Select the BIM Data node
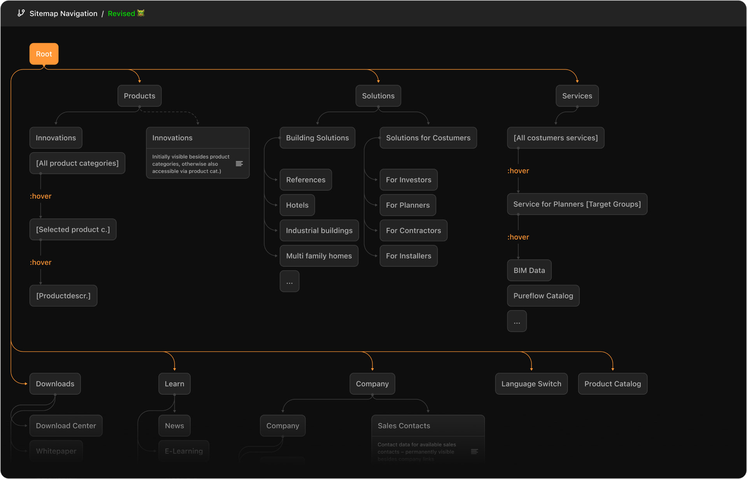 click(529, 271)
